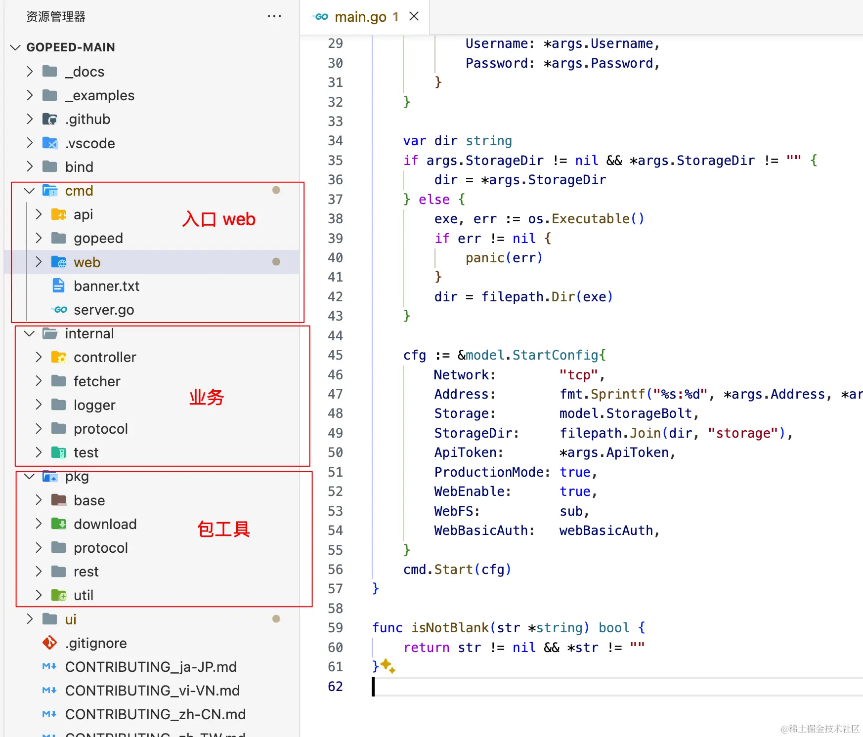Click the gopeed folder icon
863x737 pixels.
coord(59,238)
